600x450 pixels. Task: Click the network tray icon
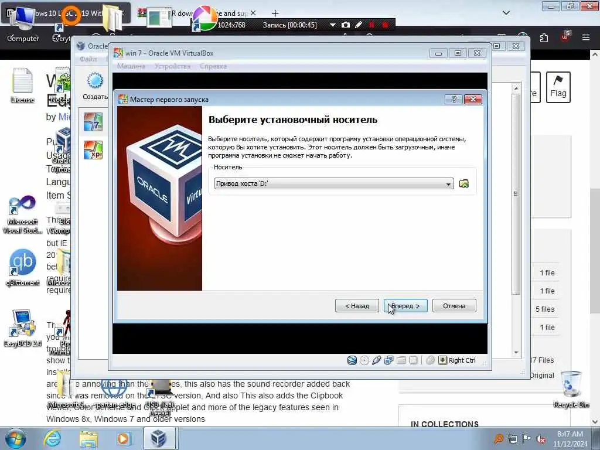coord(512,439)
